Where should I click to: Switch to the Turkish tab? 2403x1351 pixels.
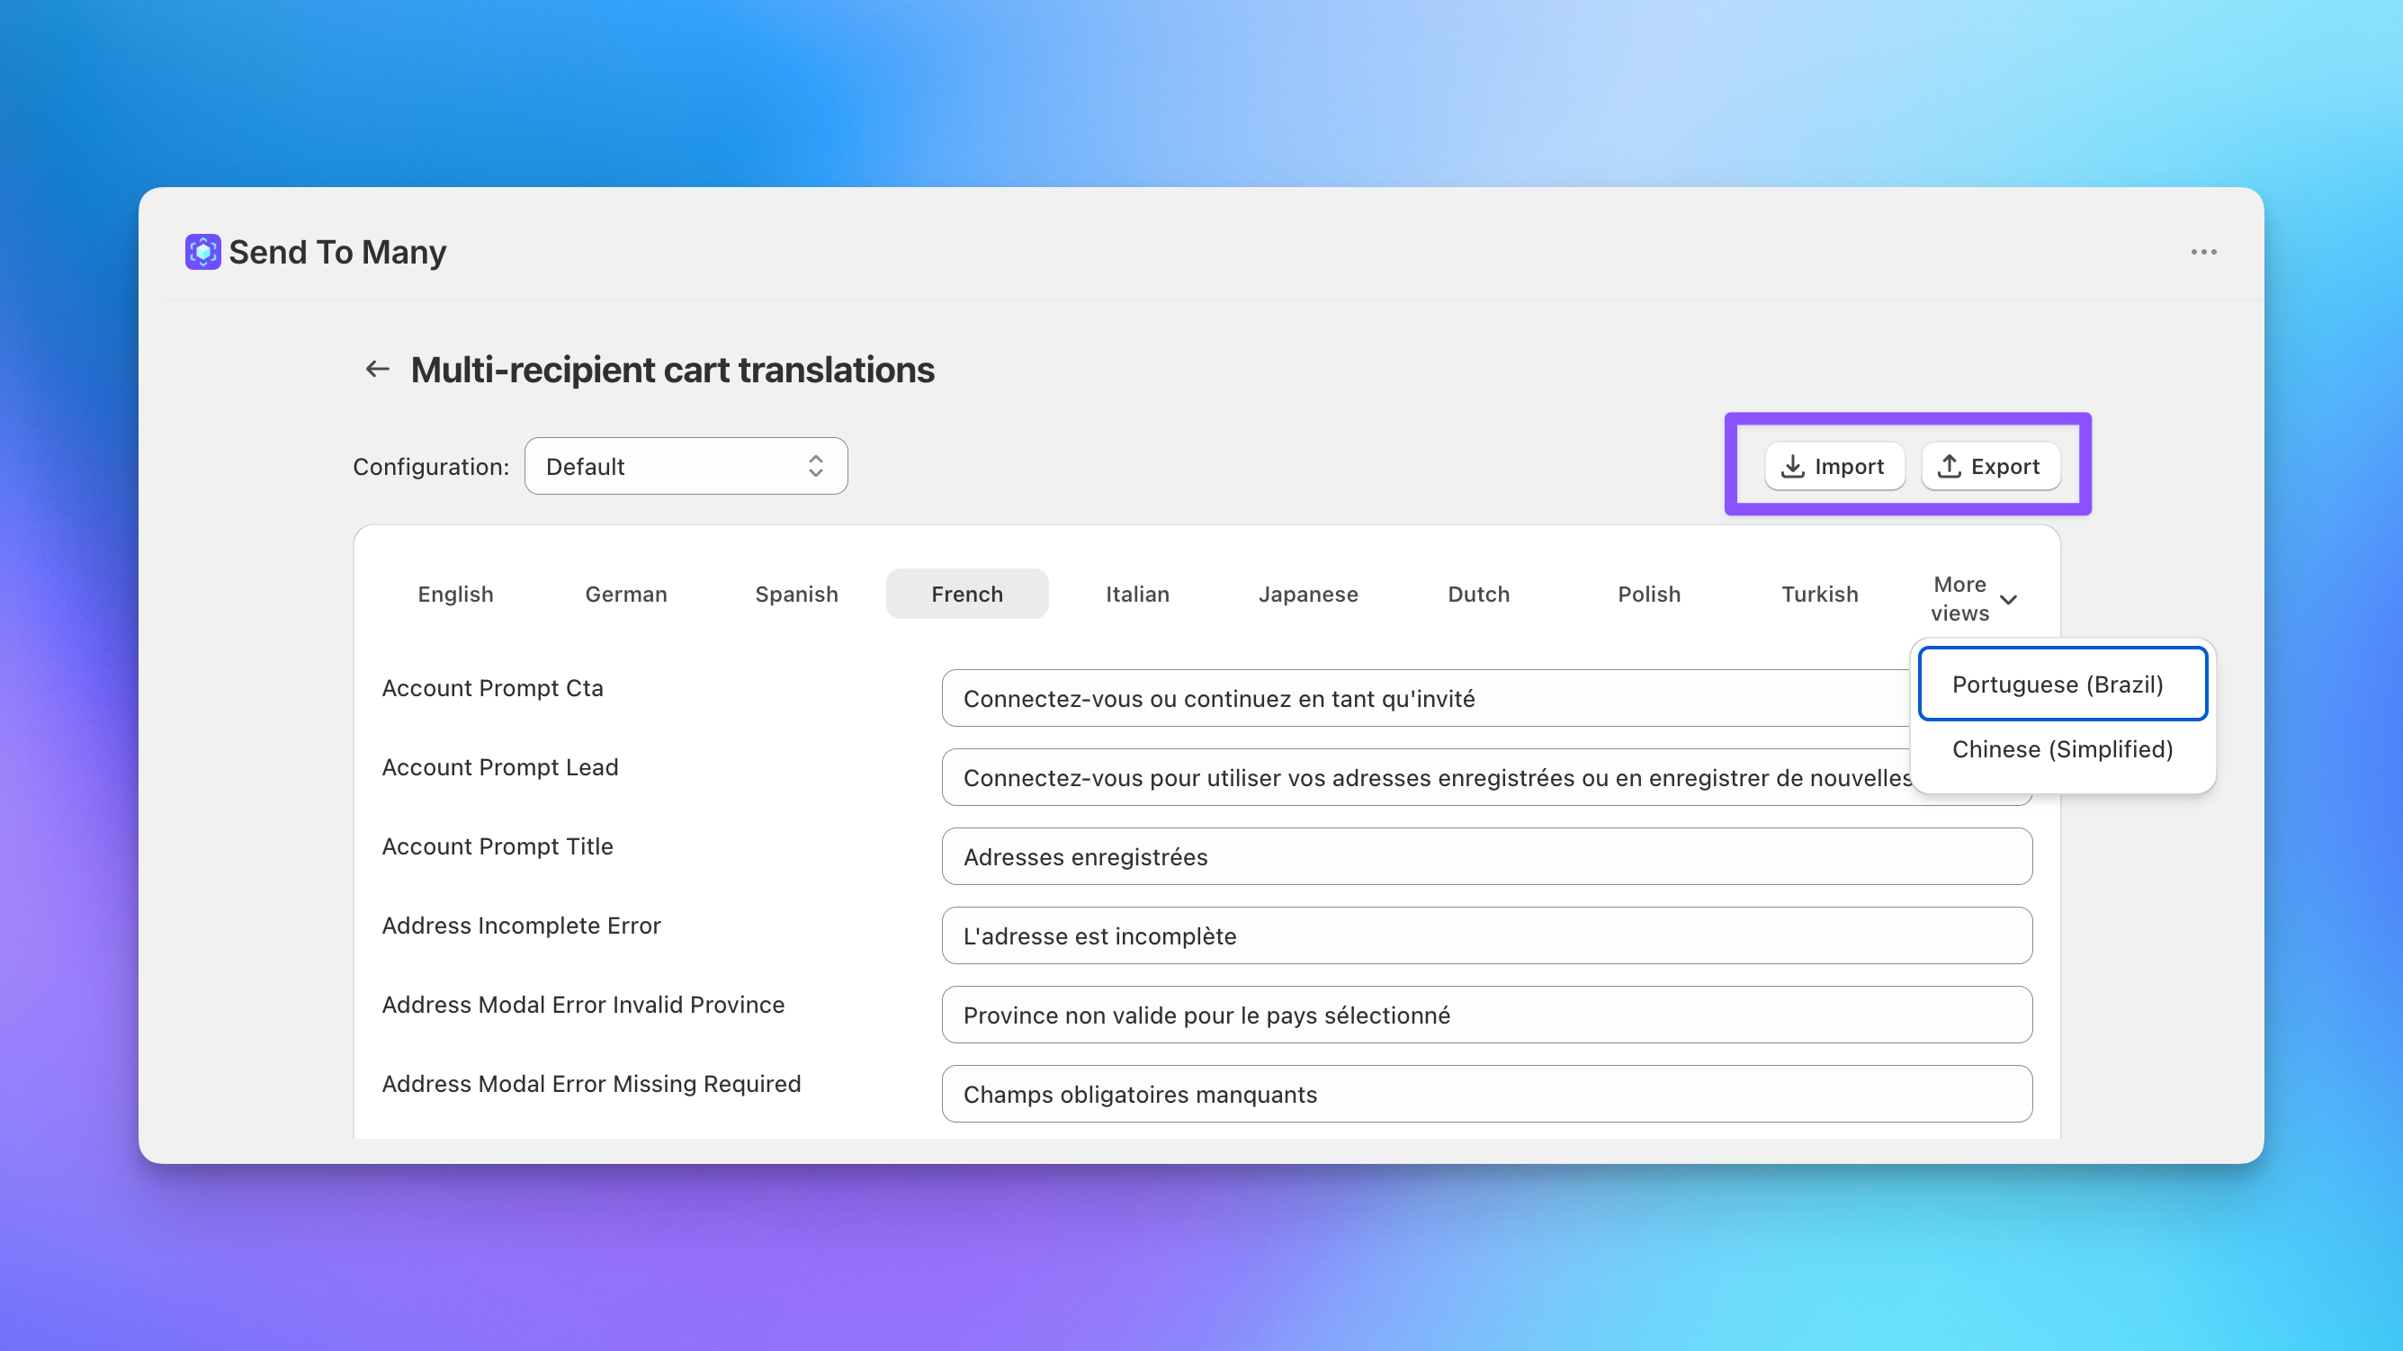click(x=1820, y=594)
